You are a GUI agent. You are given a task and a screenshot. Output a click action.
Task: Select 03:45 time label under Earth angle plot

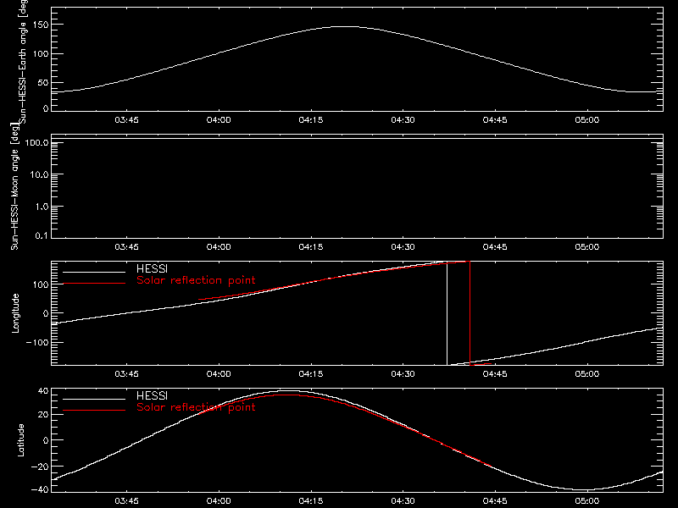[126, 119]
